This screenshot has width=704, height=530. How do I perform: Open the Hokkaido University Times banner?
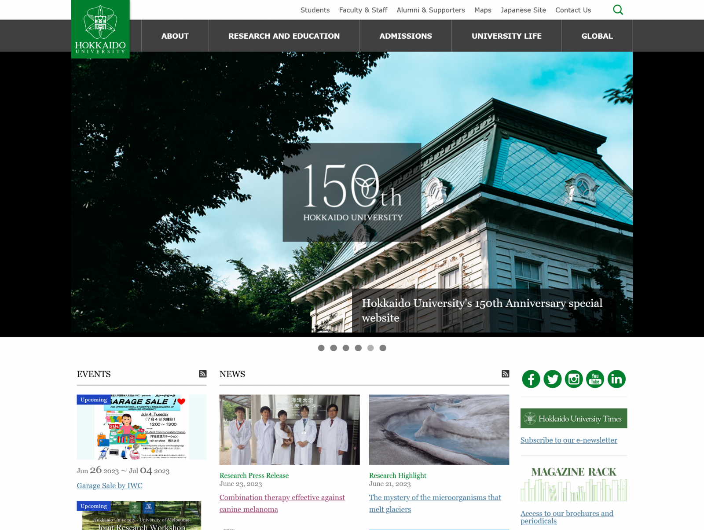(x=574, y=418)
